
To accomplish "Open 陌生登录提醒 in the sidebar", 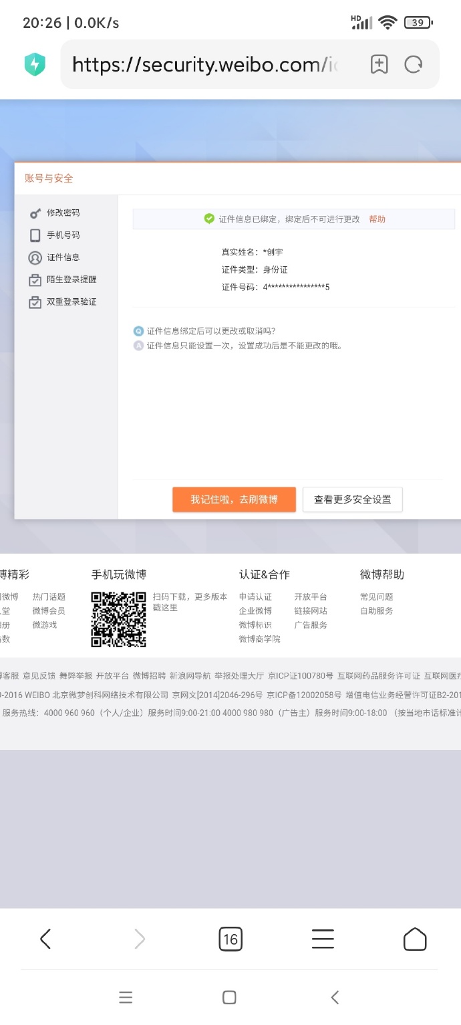I will pyautogui.click(x=71, y=279).
